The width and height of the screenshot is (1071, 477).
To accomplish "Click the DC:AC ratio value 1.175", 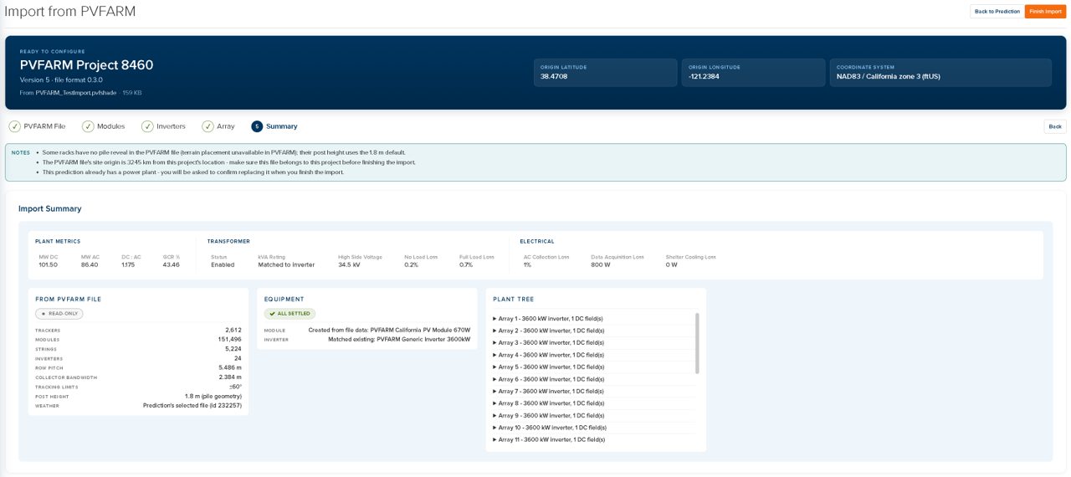I will coord(128,264).
